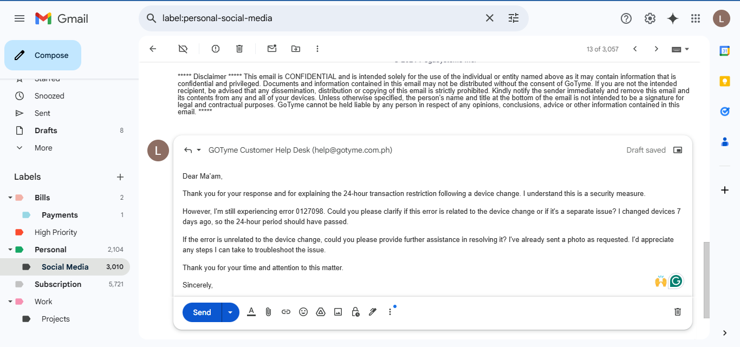Select the Social Media label
740x347 pixels.
coord(65,267)
